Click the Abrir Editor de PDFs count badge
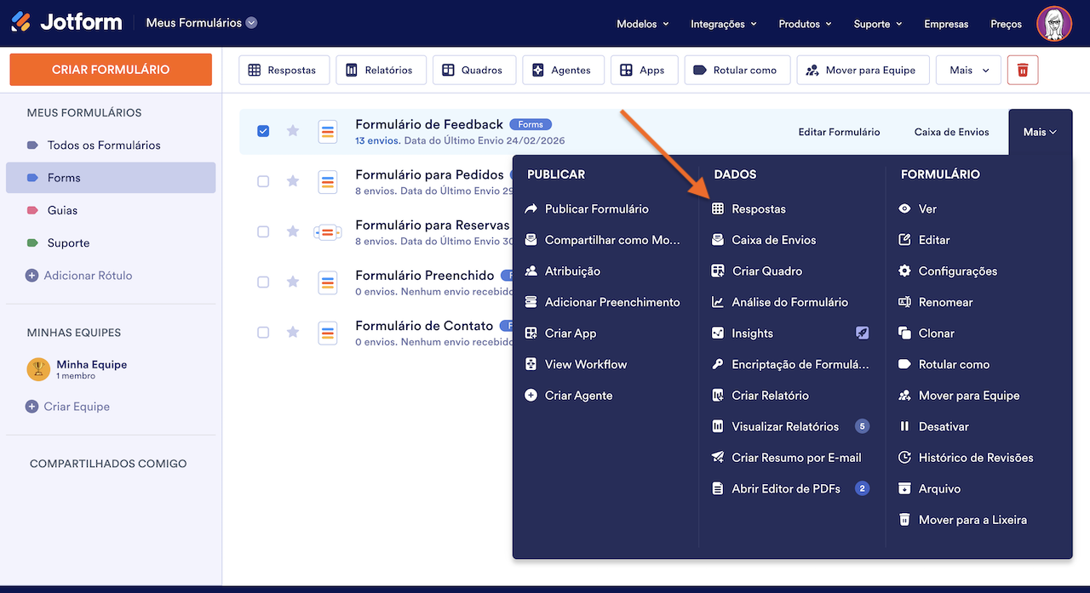Viewport: 1090px width, 593px height. [x=862, y=488]
